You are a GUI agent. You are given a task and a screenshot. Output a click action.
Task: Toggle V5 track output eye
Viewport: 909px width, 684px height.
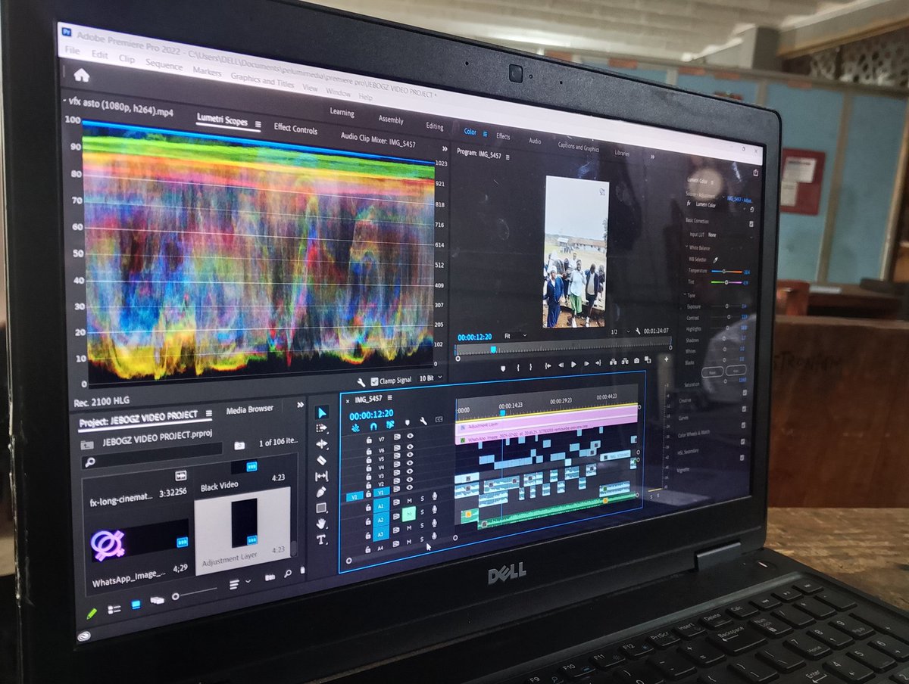tap(410, 456)
